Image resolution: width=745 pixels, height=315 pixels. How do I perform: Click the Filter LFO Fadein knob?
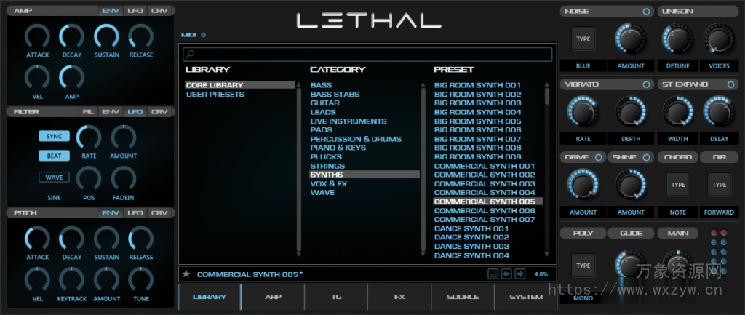[x=124, y=179]
